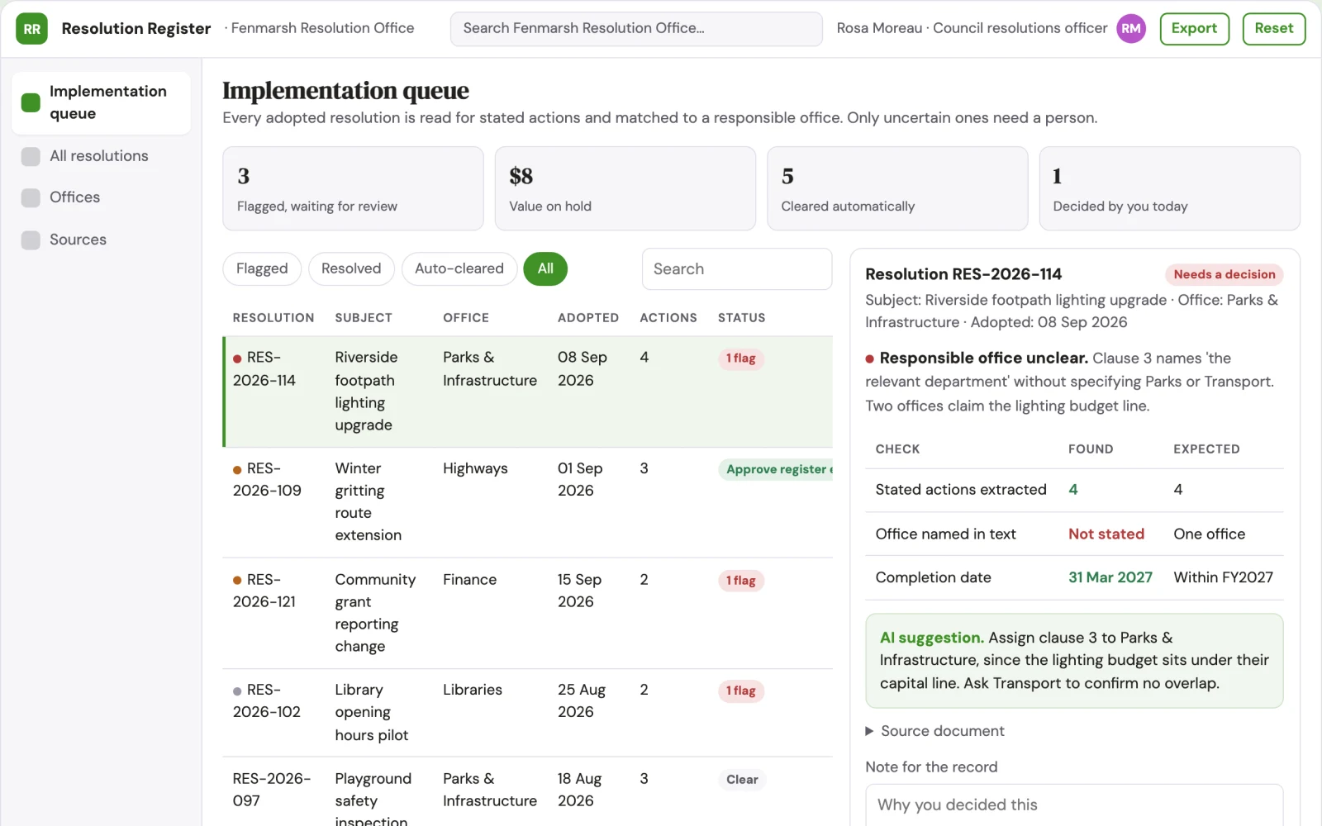Expand the Source document disclosure
The image size is (1322, 826).
(934, 731)
